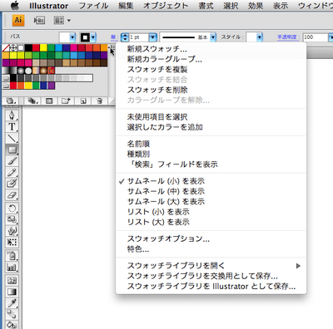Select the Paintbrush tool
333x329 pixels.
(x=12, y=161)
